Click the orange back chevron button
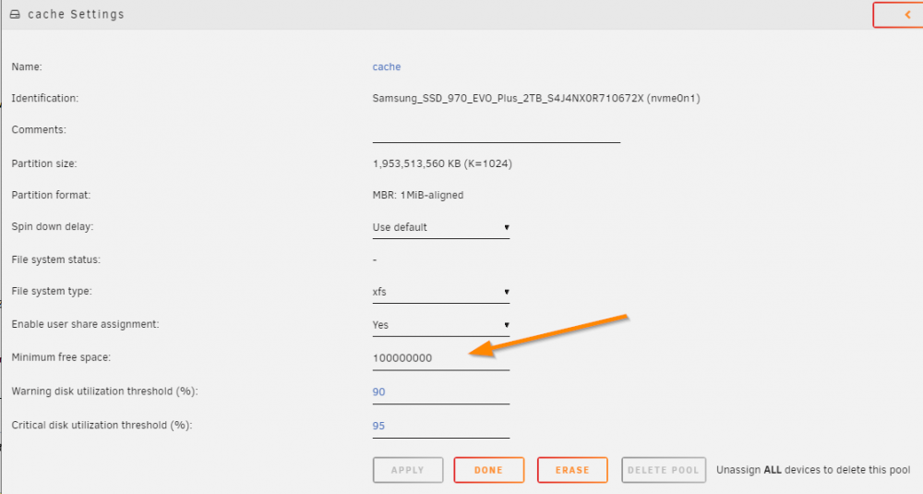The height and width of the screenshot is (494, 923). coord(898,15)
